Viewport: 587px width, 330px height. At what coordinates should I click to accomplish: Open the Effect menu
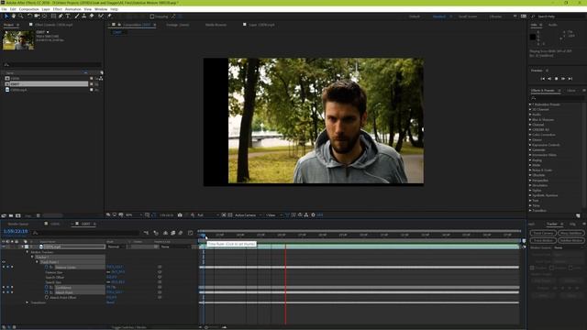tap(57, 9)
